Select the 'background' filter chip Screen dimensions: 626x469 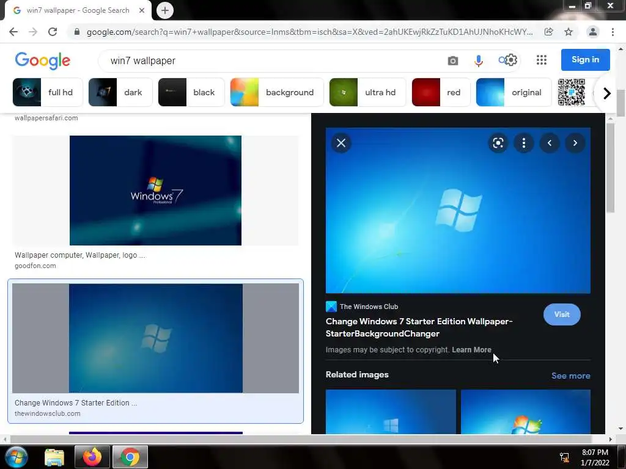277,92
